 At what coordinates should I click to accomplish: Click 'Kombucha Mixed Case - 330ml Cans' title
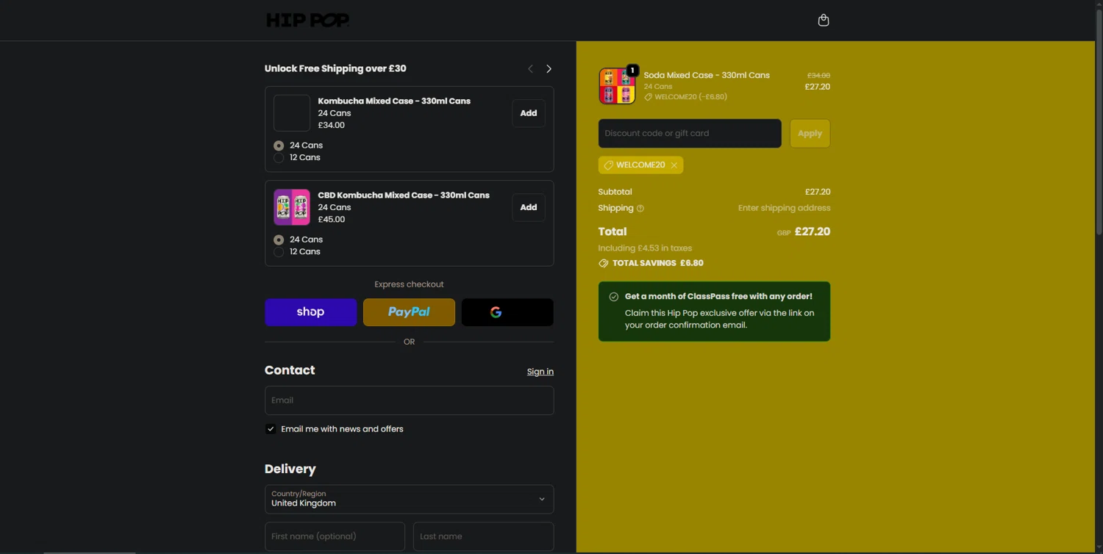coord(394,101)
